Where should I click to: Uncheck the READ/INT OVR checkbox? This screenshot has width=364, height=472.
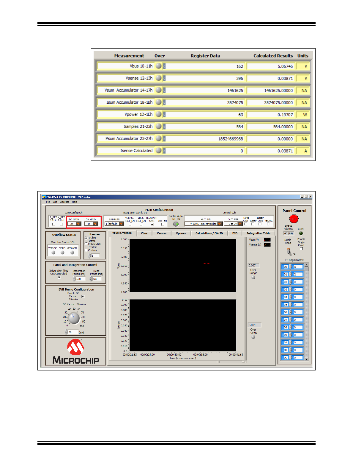coord(152,224)
